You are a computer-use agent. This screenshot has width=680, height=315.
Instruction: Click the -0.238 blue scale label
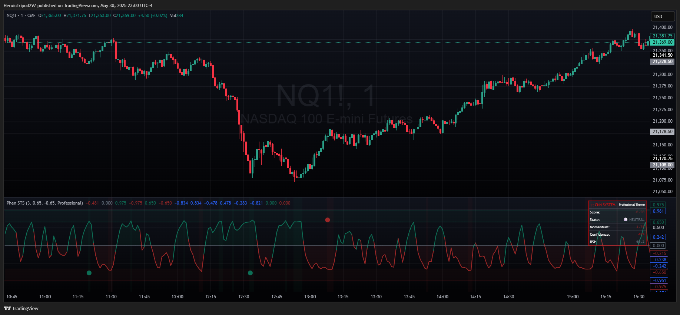pos(659,260)
